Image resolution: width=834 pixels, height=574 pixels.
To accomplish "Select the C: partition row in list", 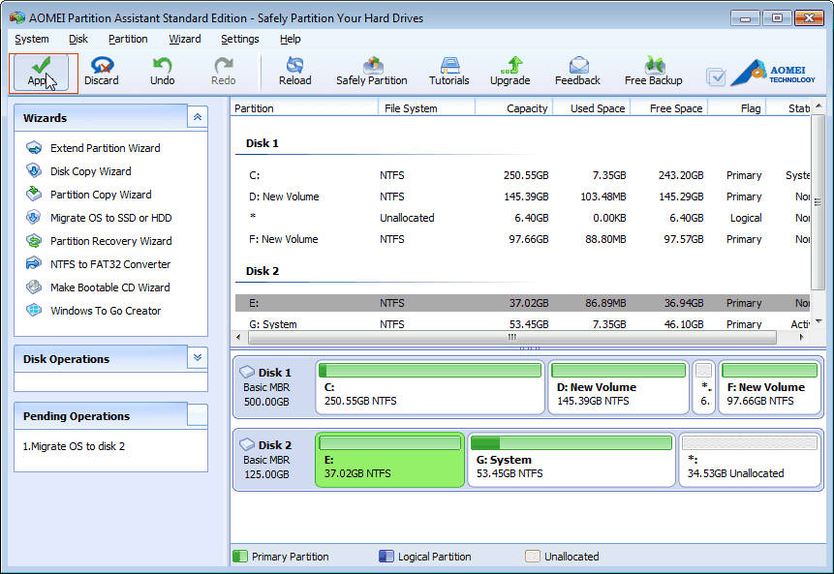I will point(522,175).
